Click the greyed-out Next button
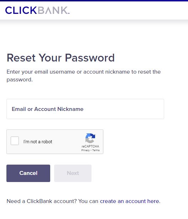This screenshot has width=188, height=219. [x=73, y=173]
